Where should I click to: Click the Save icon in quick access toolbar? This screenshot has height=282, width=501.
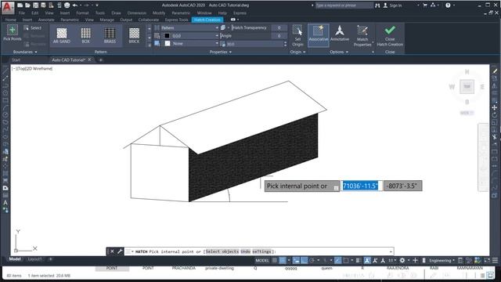click(x=35, y=5)
